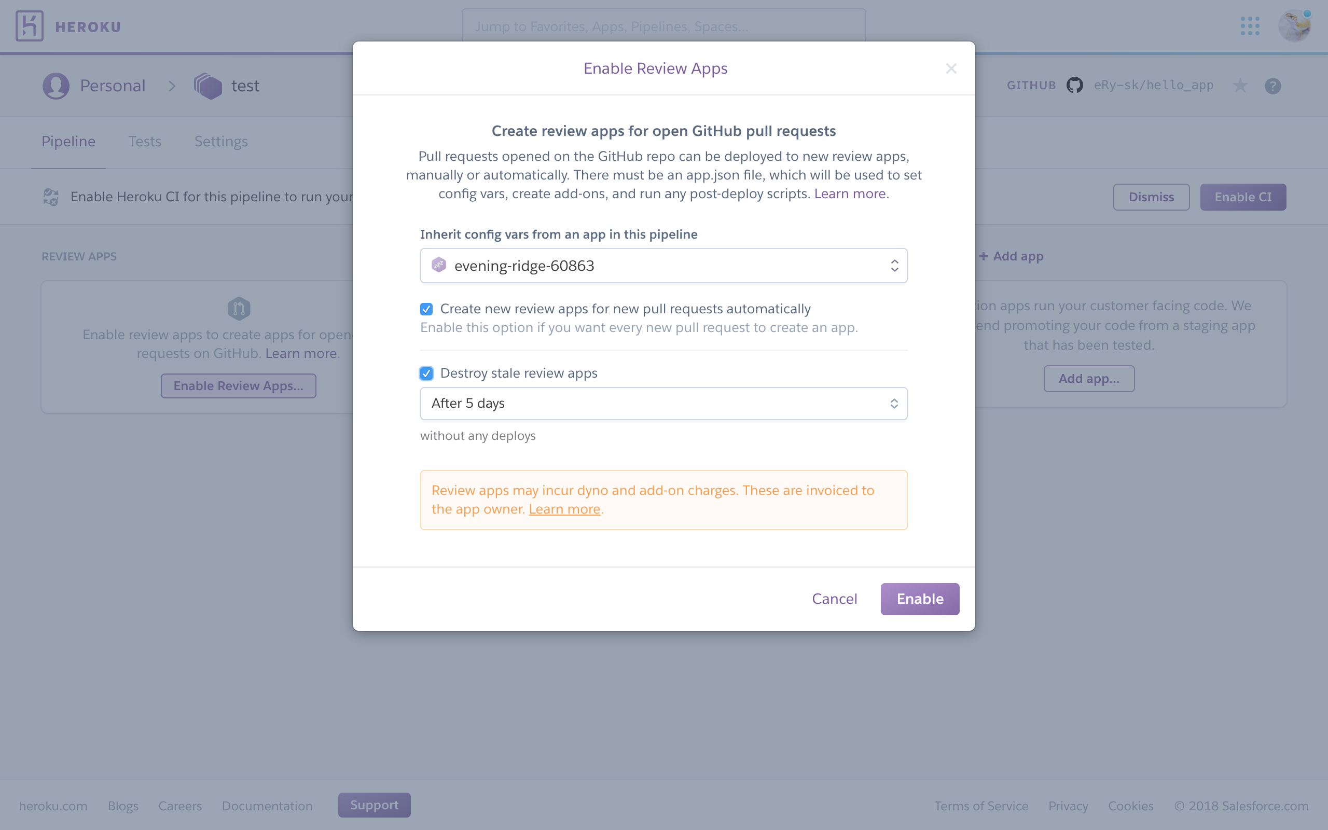Switch to the Tests tab
The height and width of the screenshot is (830, 1328).
pyautogui.click(x=145, y=142)
